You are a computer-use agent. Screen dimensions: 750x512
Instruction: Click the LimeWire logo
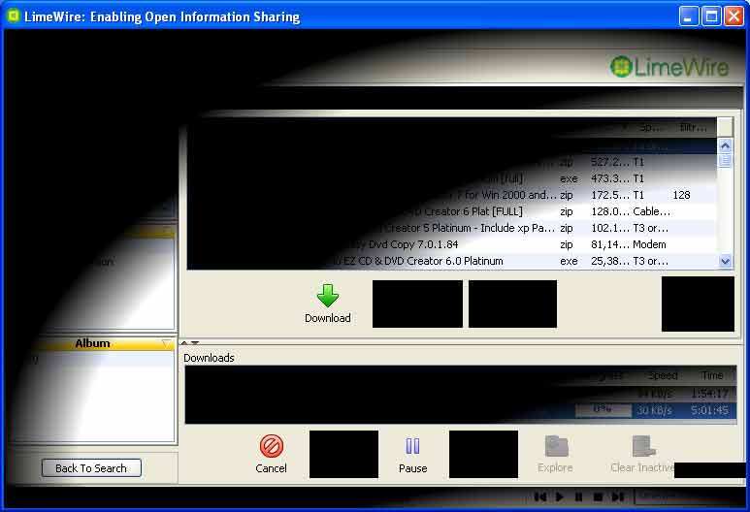[669, 67]
